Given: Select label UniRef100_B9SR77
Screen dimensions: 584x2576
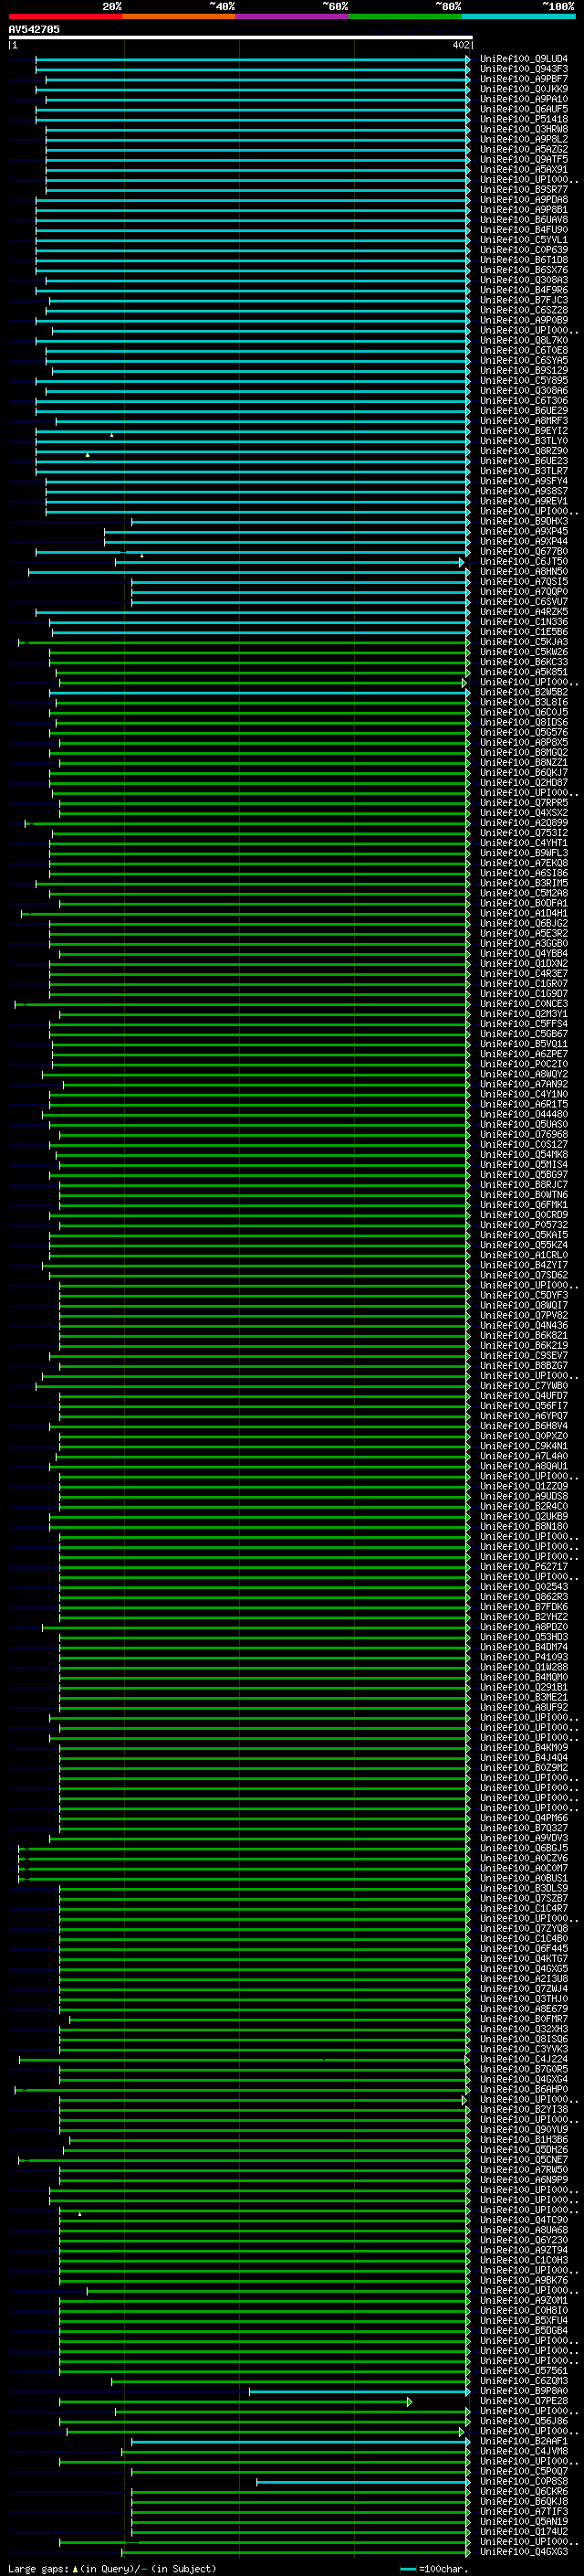Looking at the screenshot, I should click(x=523, y=189).
